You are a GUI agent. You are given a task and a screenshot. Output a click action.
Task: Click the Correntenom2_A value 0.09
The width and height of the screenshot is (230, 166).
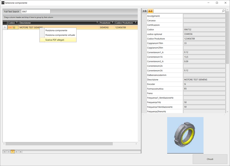click(x=204, y=61)
